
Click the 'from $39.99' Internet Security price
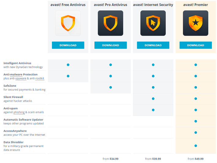click(x=153, y=159)
